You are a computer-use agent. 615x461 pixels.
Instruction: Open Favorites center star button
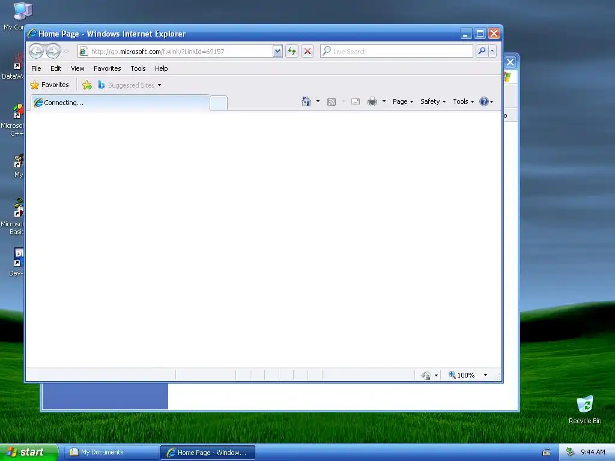49,85
